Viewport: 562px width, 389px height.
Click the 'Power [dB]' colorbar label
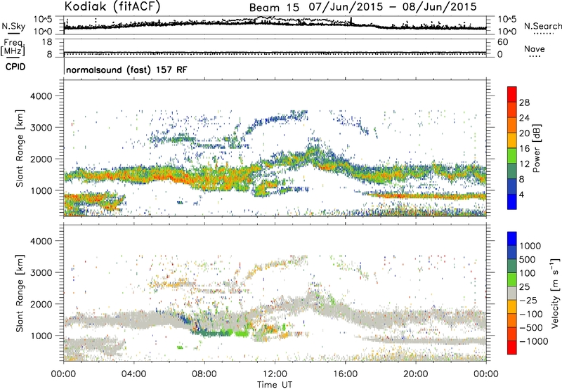(x=536, y=148)
